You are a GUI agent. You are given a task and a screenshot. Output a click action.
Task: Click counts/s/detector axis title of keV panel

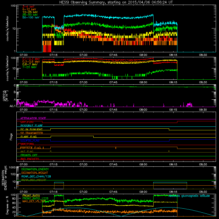point(7,28)
